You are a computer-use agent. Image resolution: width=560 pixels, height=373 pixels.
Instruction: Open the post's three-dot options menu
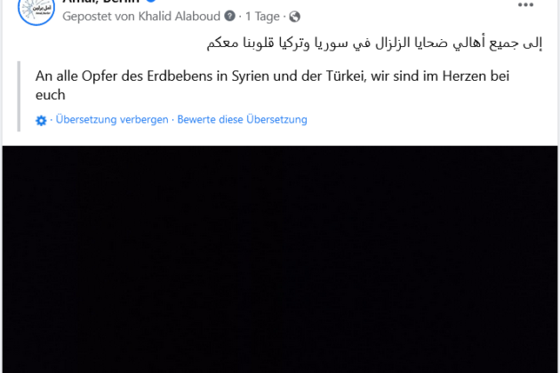click(525, 4)
